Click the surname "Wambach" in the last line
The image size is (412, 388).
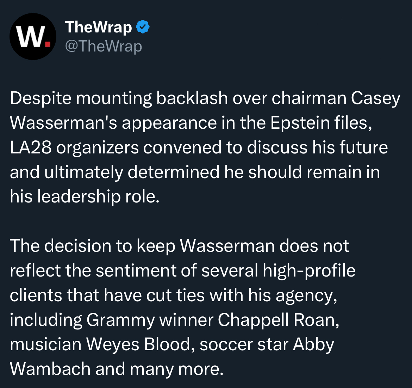point(50,369)
